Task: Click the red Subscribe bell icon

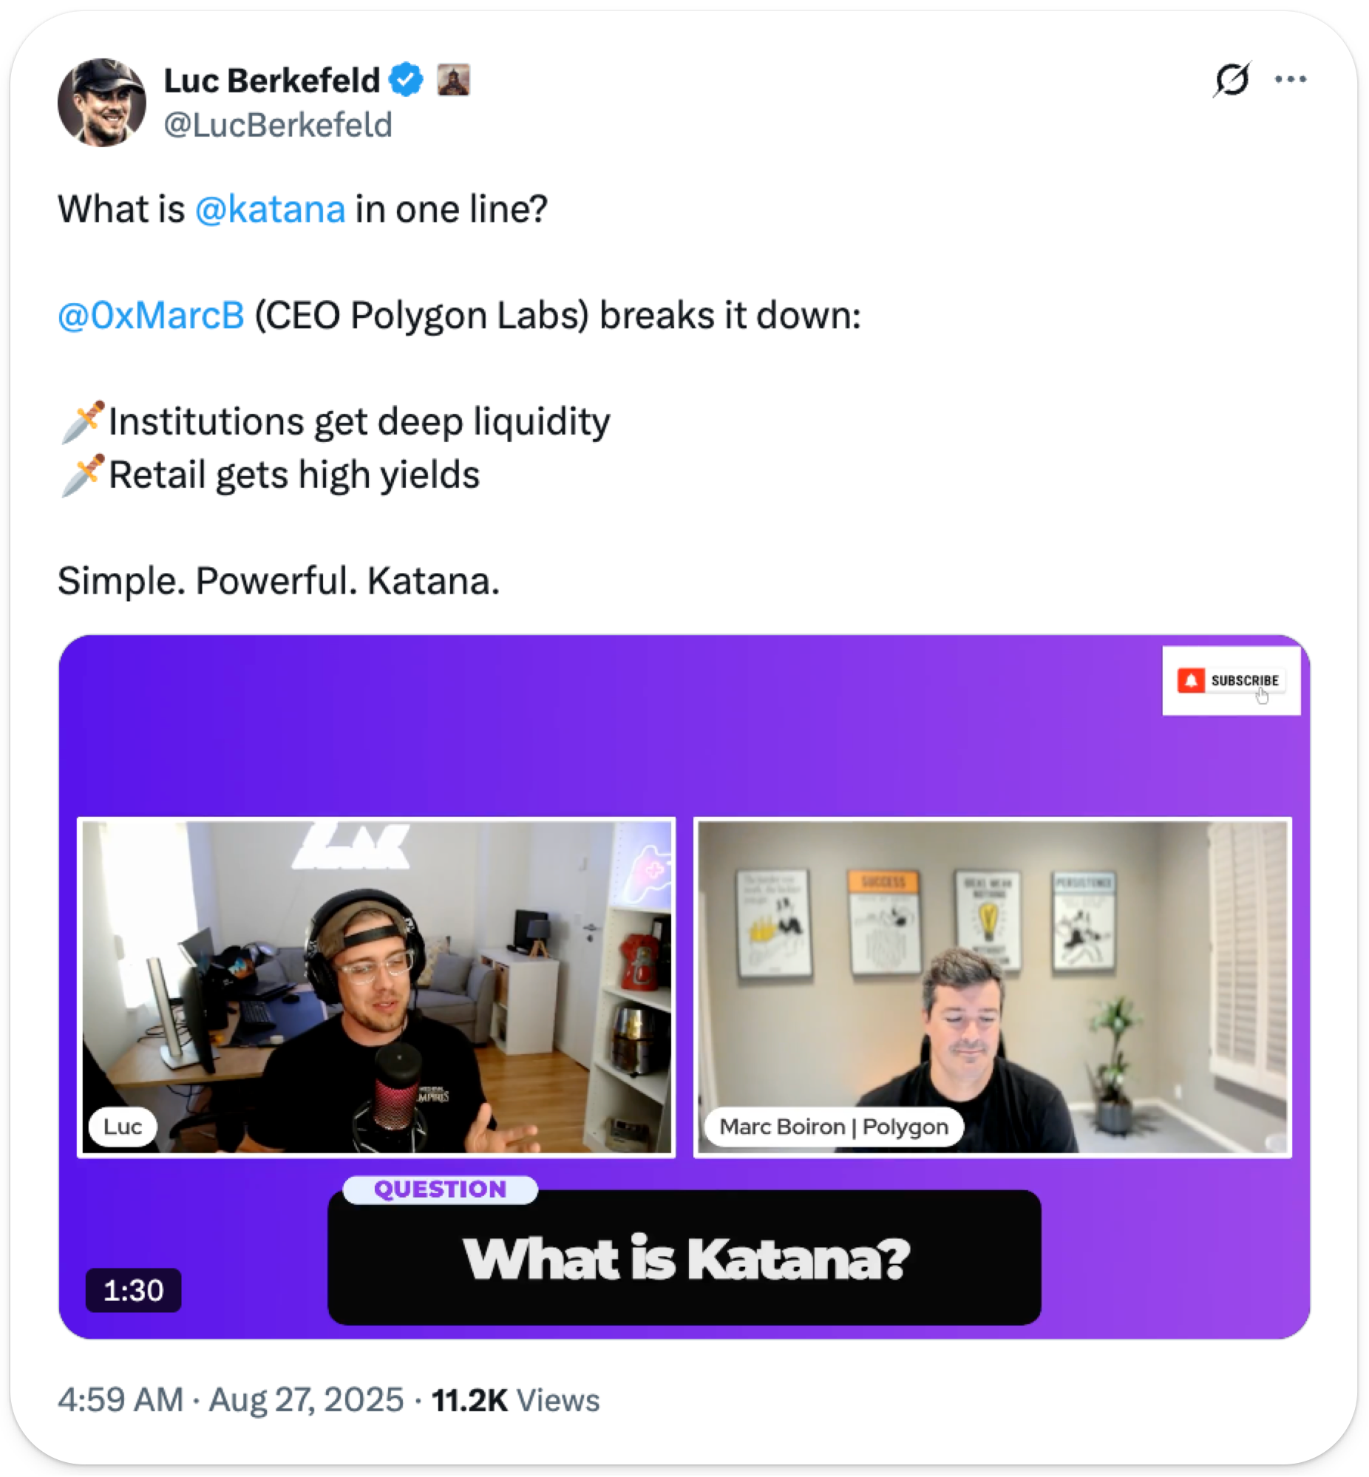Action: (1191, 681)
